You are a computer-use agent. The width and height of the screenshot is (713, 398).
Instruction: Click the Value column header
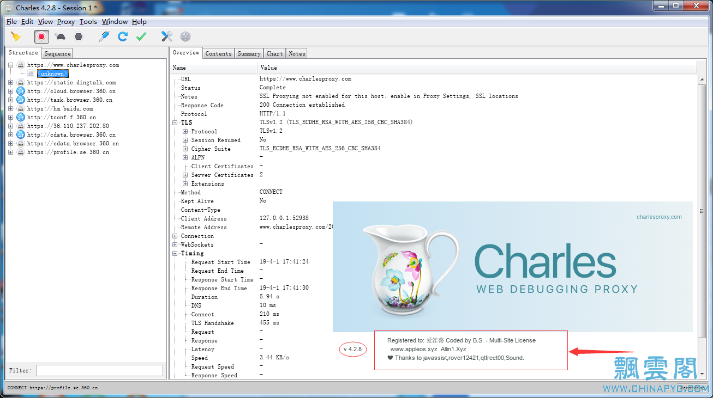tap(477, 68)
